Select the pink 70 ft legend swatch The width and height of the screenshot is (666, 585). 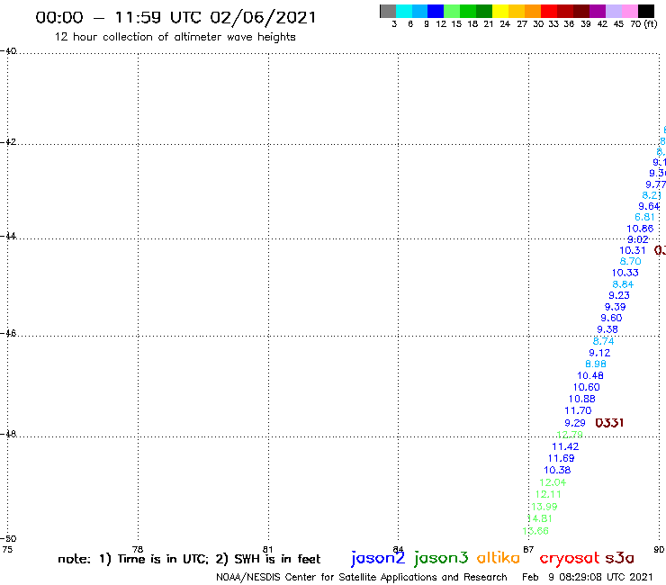[629, 11]
